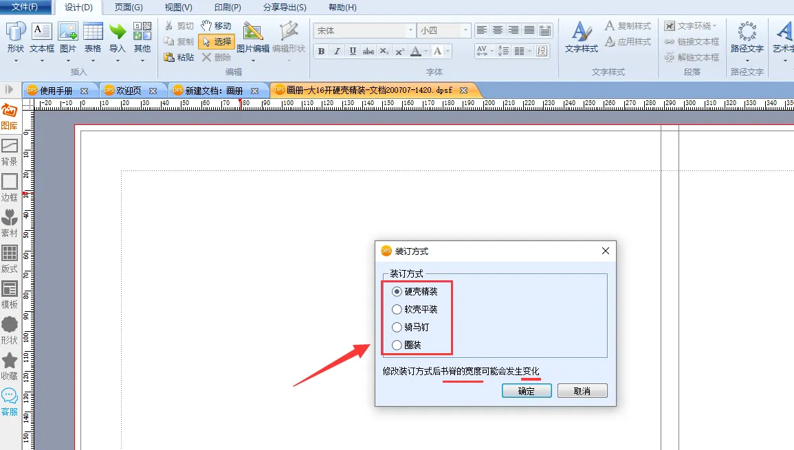Expand the columns layout dropdown
This screenshot has width=794, height=450.
[x=529, y=51]
